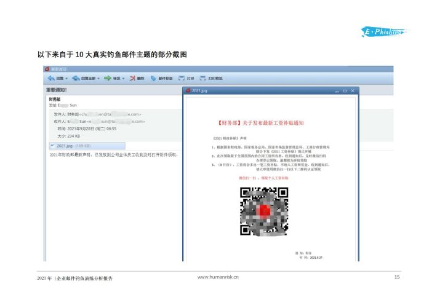Screen dimensions: 437x308
Task: Click the Reply All (回复全部) button
Action: coord(84,78)
